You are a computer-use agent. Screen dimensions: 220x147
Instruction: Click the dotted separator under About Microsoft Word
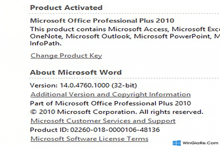(x=125, y=78)
